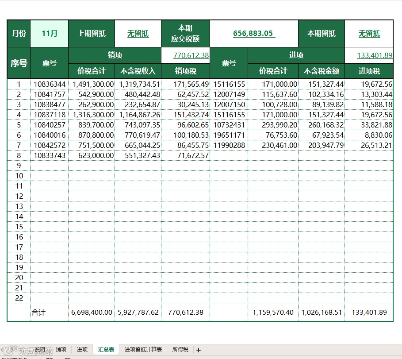Click ticket number 10840257

[x=50, y=125]
